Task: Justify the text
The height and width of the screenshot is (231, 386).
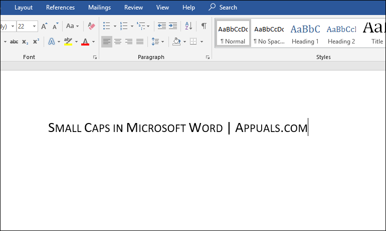Action: 140,41
